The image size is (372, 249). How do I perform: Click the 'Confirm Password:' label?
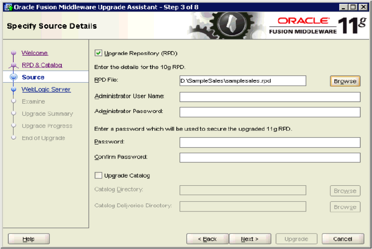point(121,157)
